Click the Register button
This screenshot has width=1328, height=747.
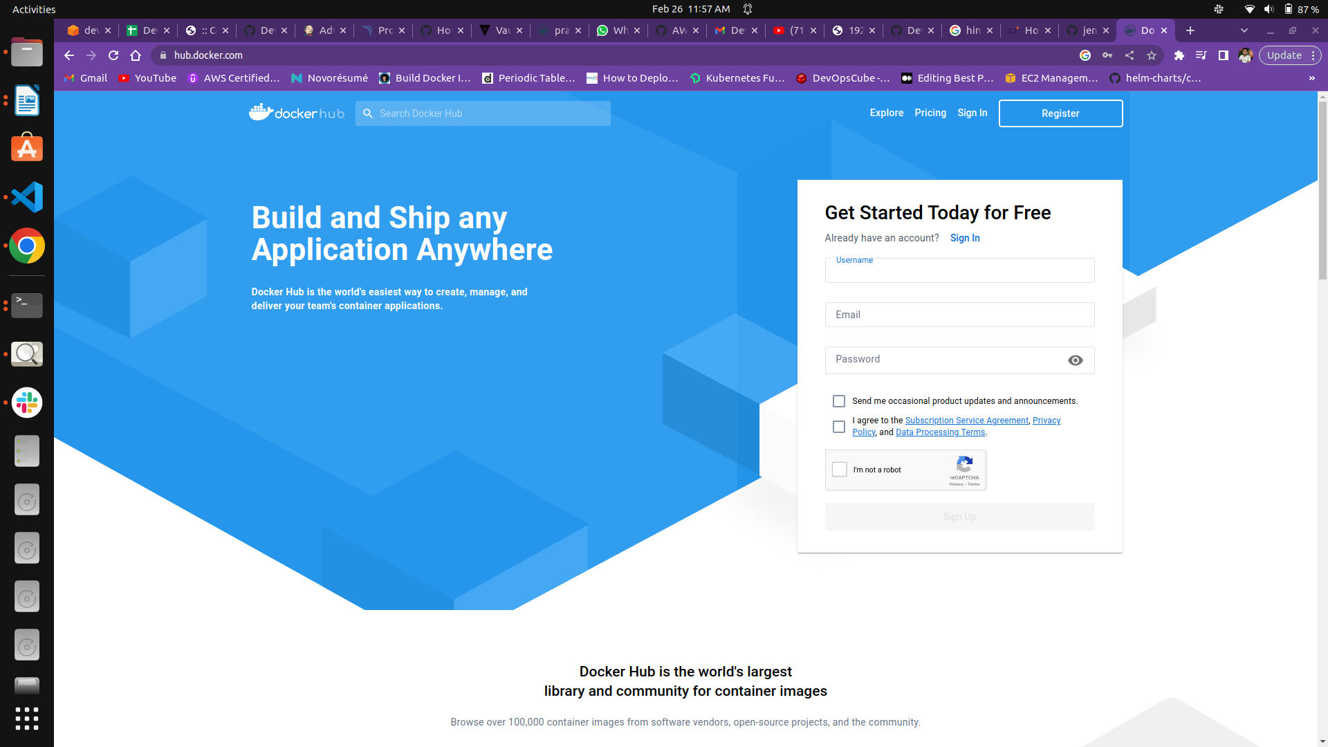[1060, 113]
